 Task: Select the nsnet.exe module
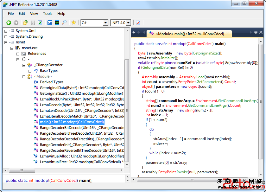(30, 48)
